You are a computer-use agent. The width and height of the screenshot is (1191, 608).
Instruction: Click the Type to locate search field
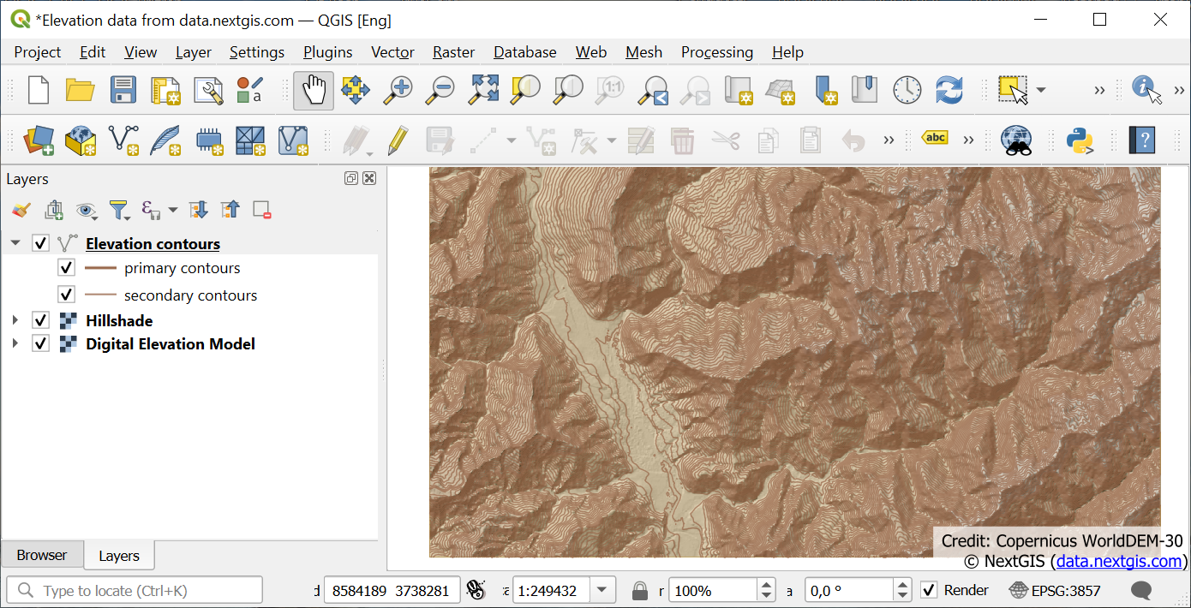135,589
